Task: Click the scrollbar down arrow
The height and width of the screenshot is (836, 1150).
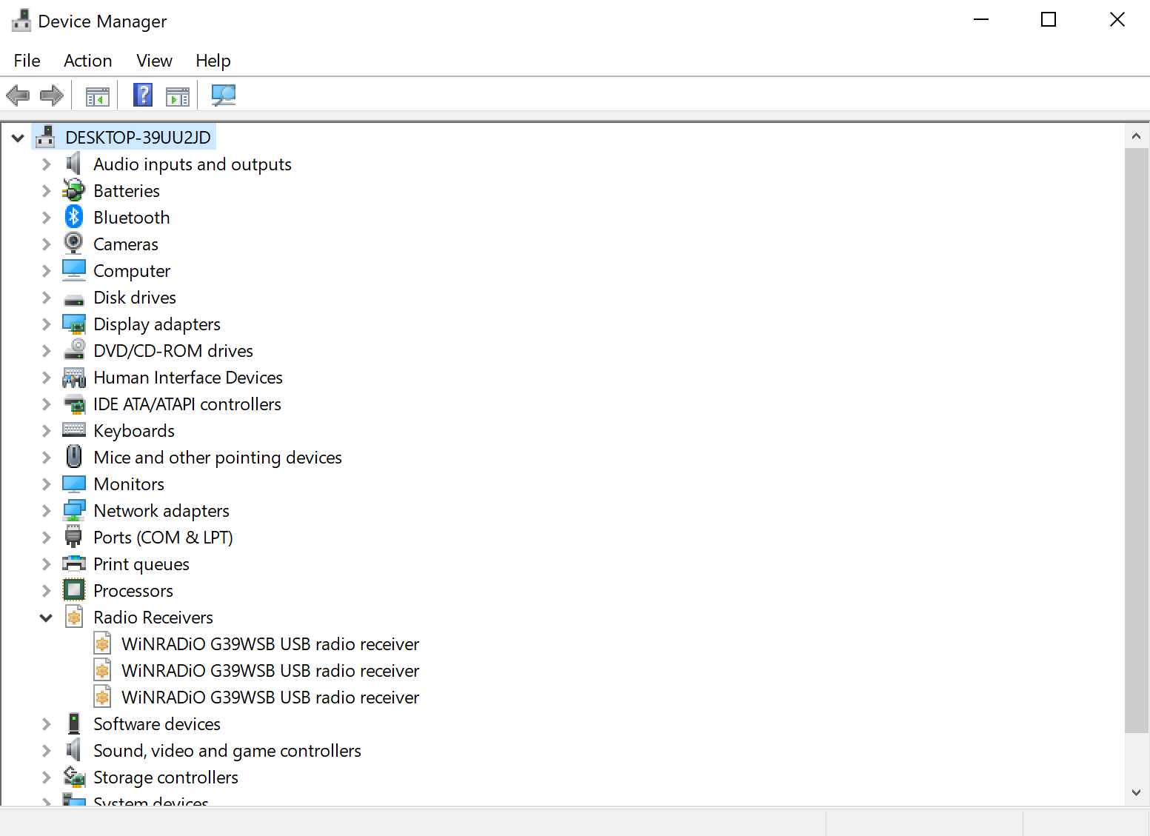Action: coord(1136,792)
